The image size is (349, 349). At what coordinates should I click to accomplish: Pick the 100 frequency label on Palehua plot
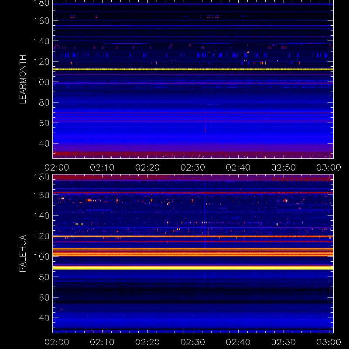[x=41, y=257]
